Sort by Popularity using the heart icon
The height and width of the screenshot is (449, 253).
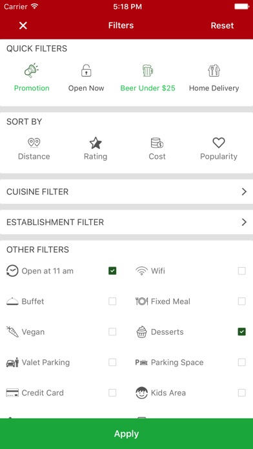click(219, 143)
